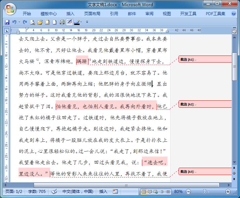Go to previous page with double-up arrow

[x=234, y=168]
